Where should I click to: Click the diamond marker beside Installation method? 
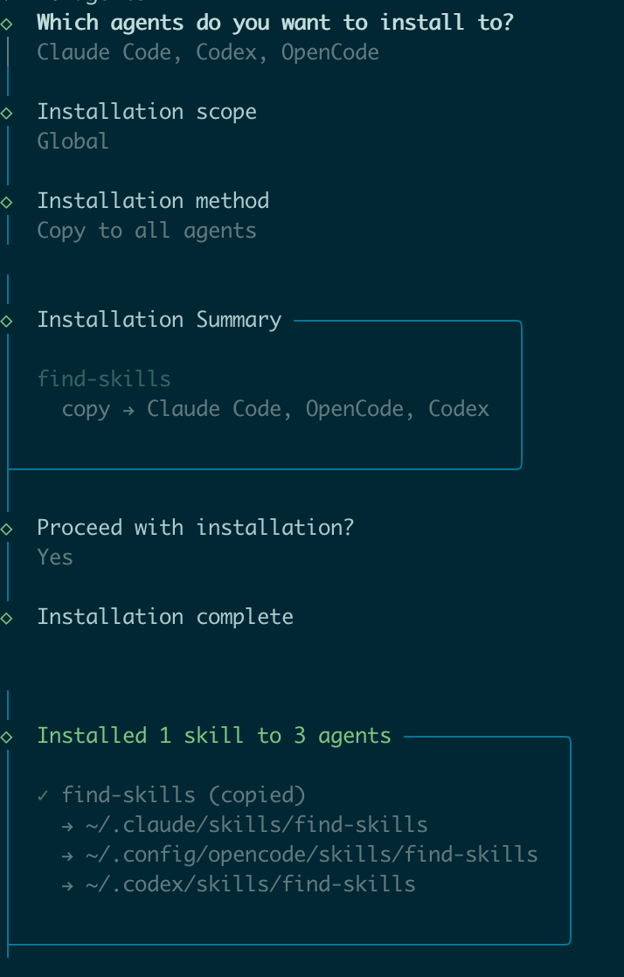(7, 201)
